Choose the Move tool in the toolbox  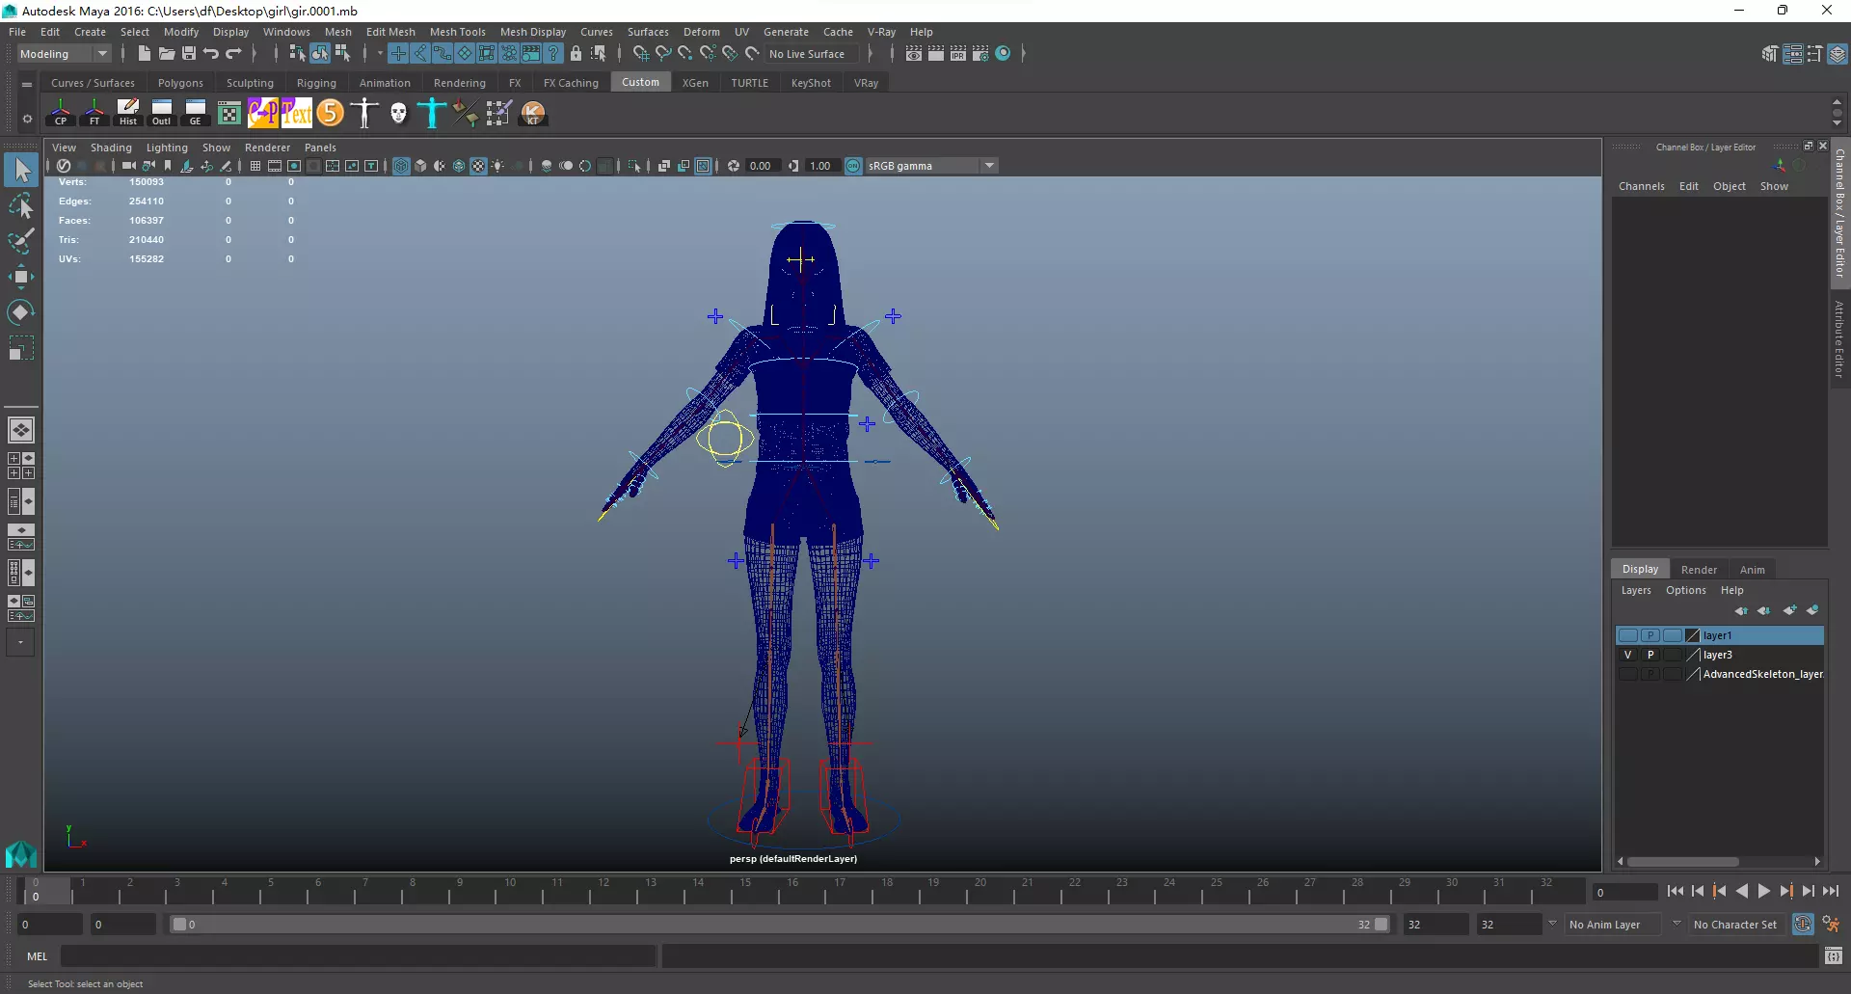click(x=21, y=277)
